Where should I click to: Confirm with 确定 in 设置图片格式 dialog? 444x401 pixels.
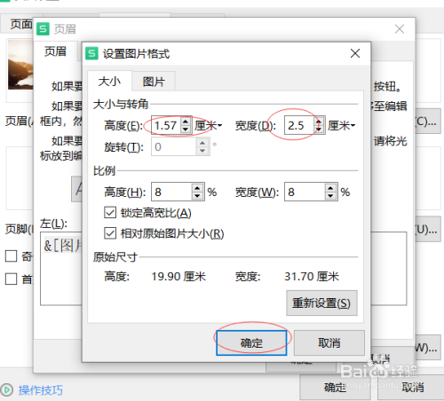click(251, 343)
